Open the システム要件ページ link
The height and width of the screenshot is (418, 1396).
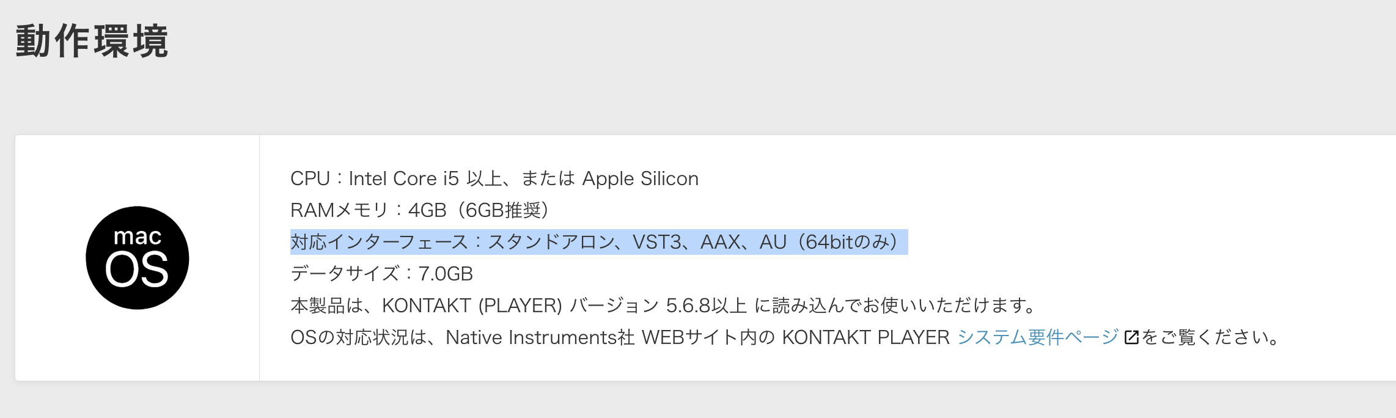(x=1037, y=337)
